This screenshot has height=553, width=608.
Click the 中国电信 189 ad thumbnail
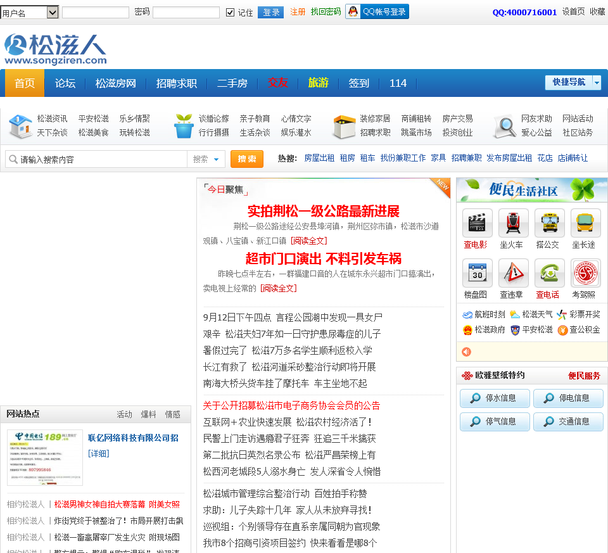click(x=45, y=457)
